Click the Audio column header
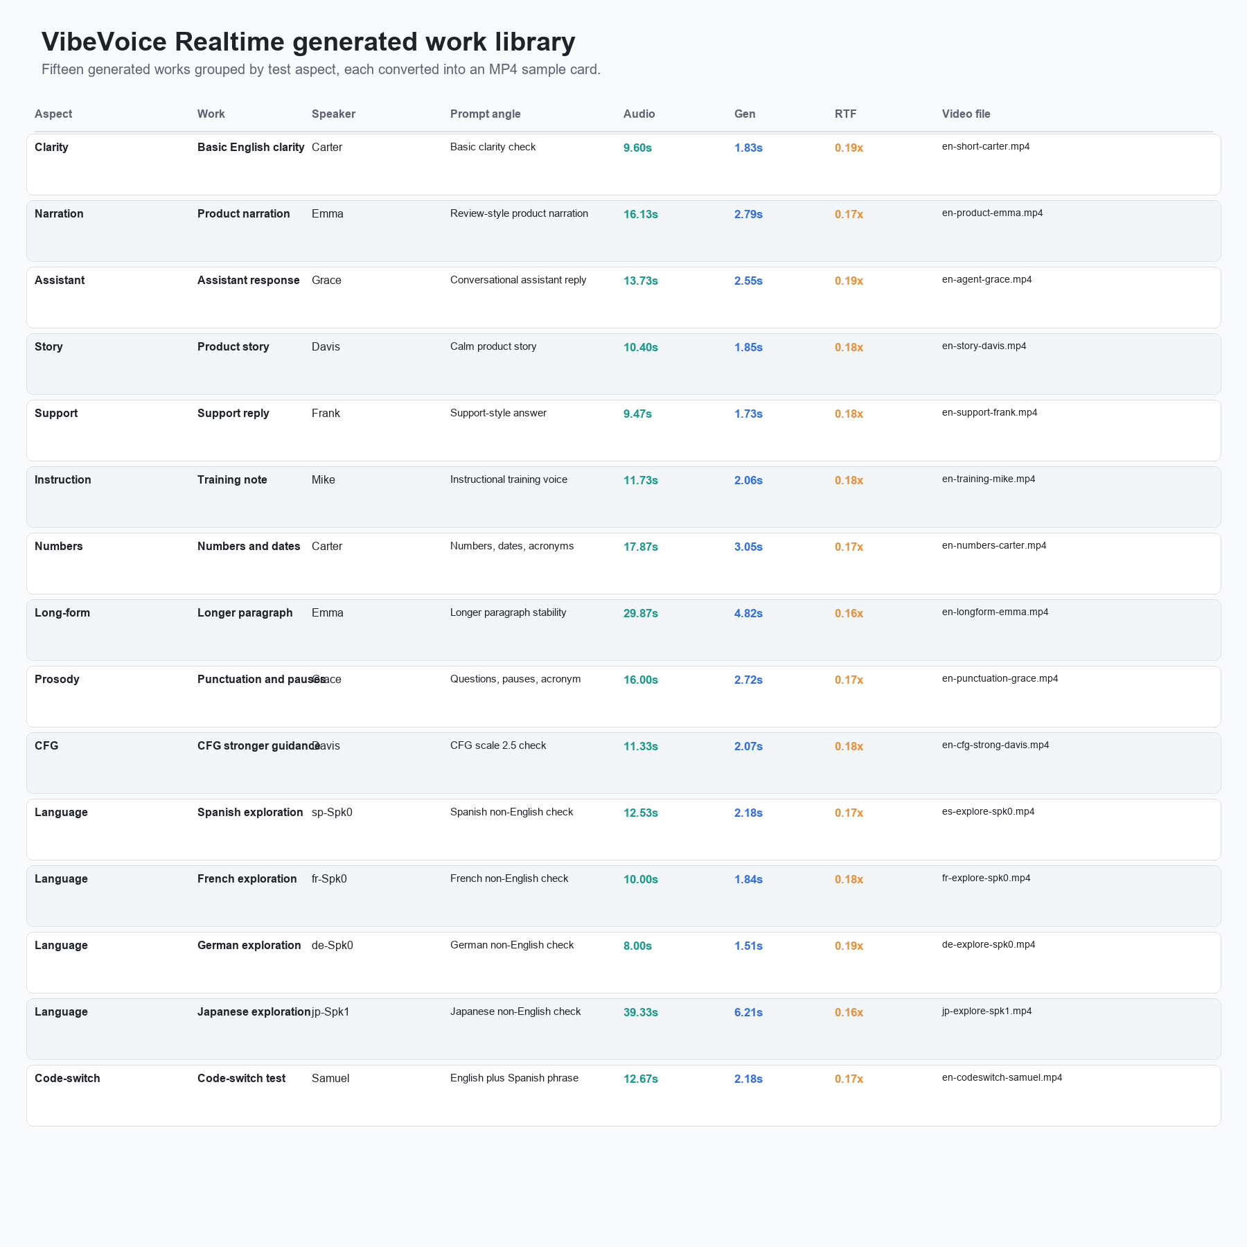 click(x=639, y=114)
